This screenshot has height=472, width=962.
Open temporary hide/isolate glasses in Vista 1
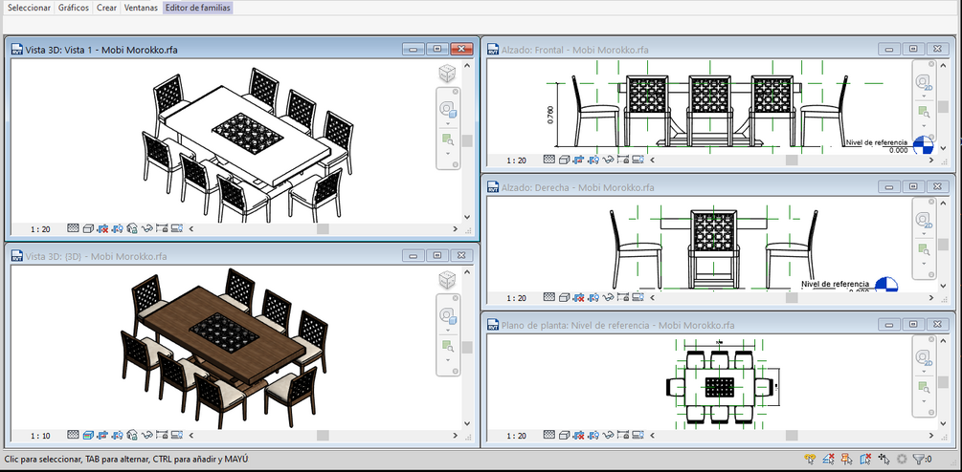[147, 229]
